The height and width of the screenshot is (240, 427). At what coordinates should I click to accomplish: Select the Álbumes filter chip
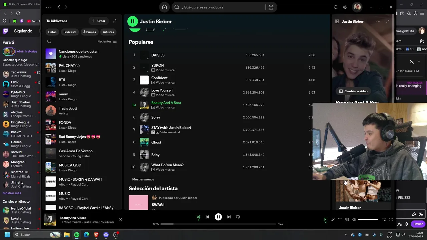pos(89,32)
